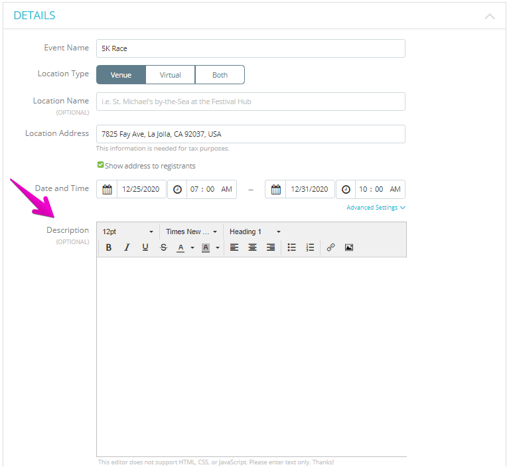The height and width of the screenshot is (467, 509).
Task: Collapse the Details section chevron
Action: tap(490, 16)
